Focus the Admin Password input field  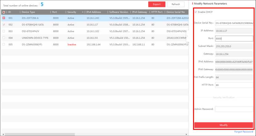(x=234, y=109)
